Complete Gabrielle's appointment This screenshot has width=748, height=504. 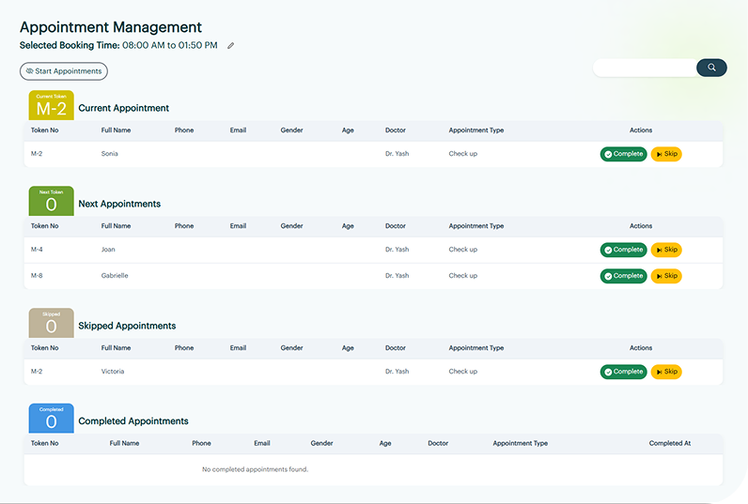coord(623,276)
